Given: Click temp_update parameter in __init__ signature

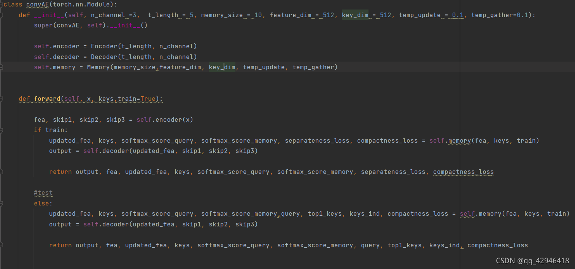Looking at the screenshot, I should (x=419, y=15).
